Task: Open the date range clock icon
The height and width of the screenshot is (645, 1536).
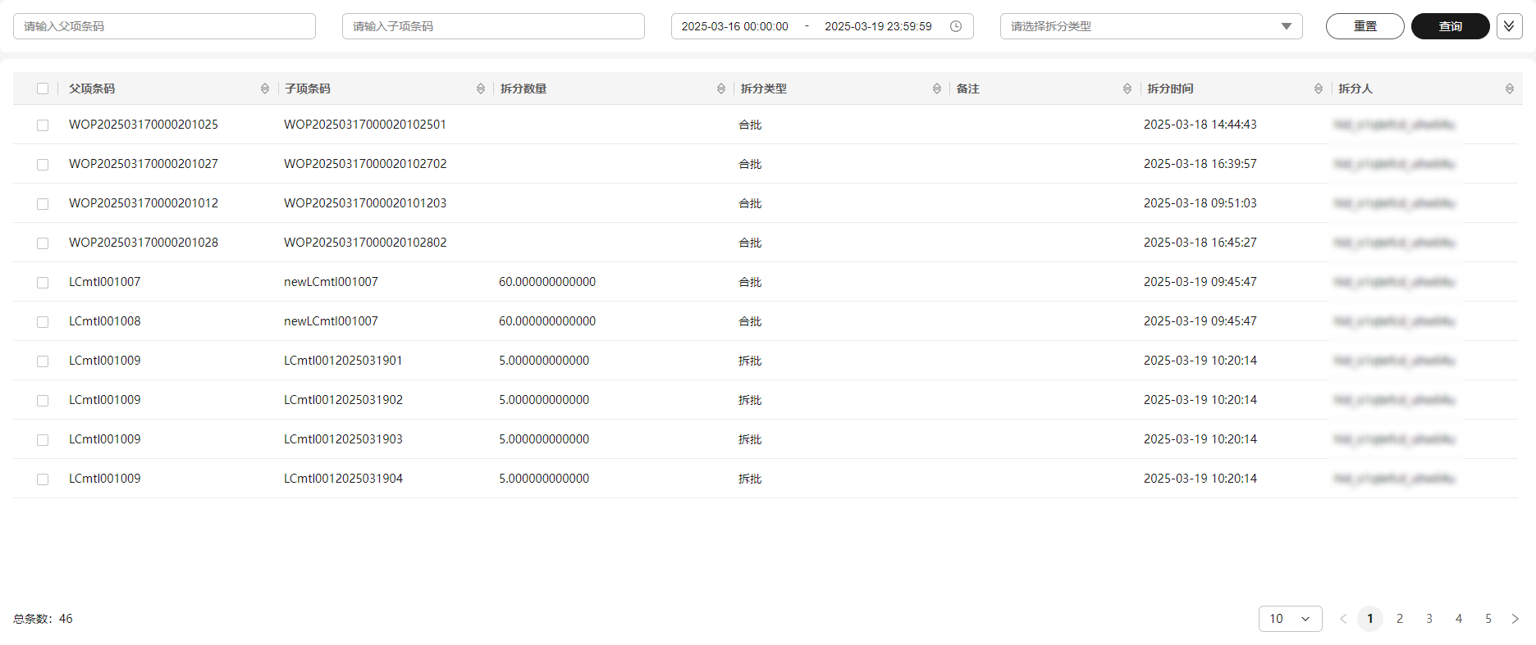Action: [x=956, y=26]
